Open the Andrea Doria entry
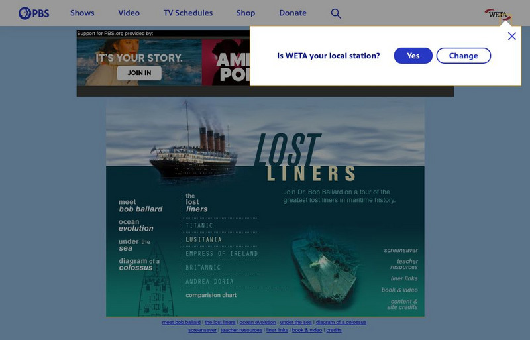 209,282
